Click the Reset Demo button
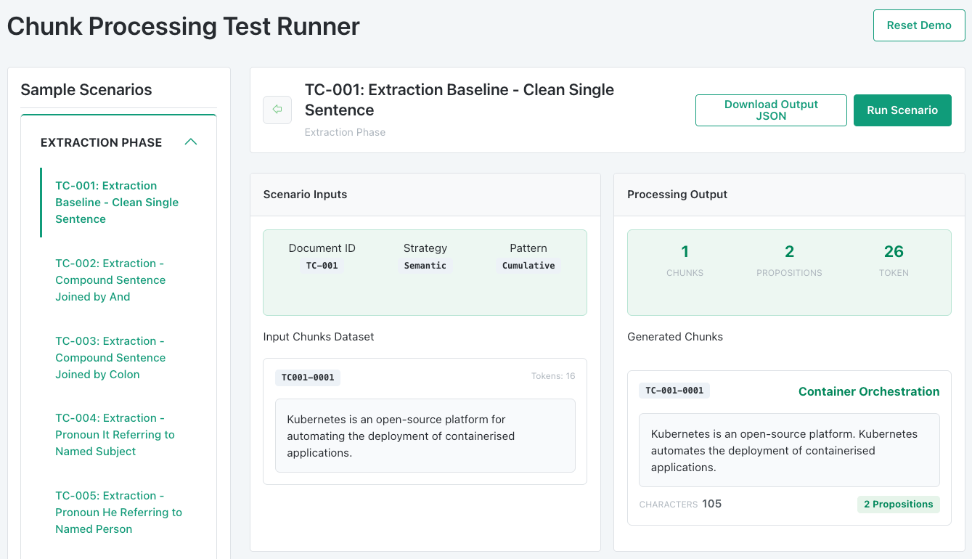The height and width of the screenshot is (559, 972). pos(919,25)
